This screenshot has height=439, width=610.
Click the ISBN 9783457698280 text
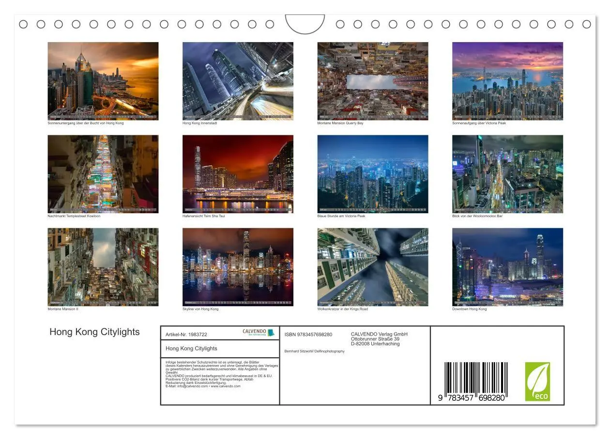coord(308,335)
